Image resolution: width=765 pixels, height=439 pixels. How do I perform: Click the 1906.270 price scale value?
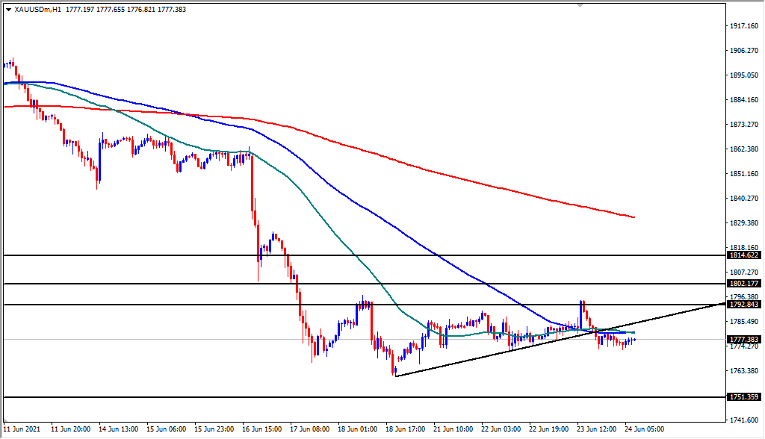pyautogui.click(x=745, y=50)
